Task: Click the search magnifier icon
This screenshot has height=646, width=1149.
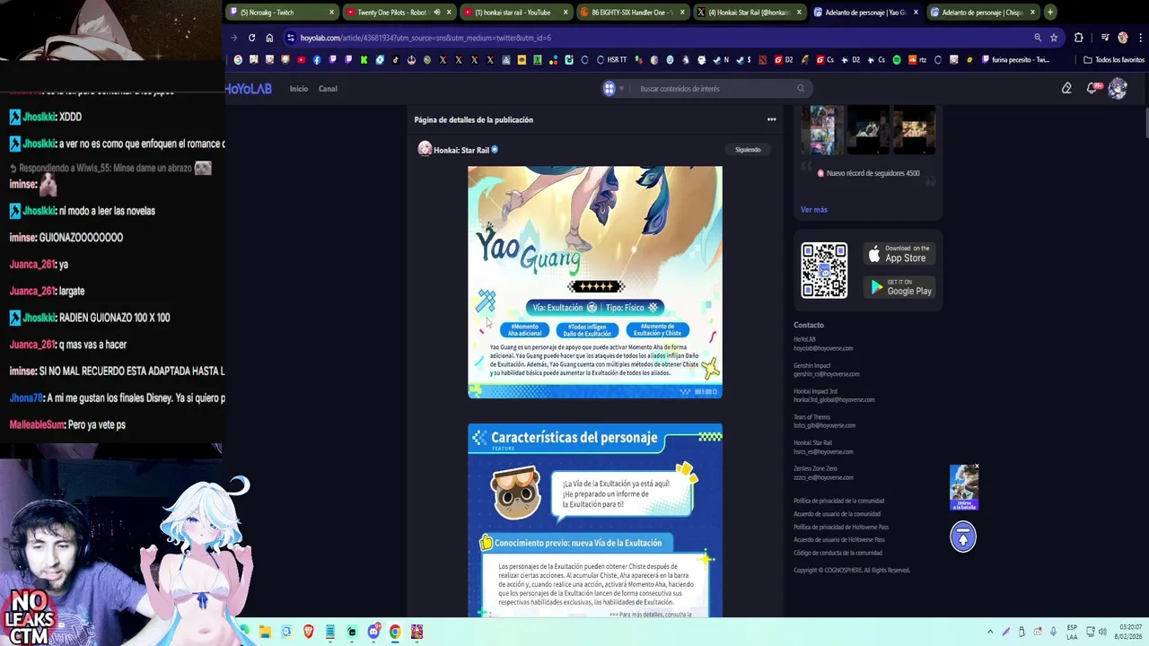Action: click(x=801, y=89)
